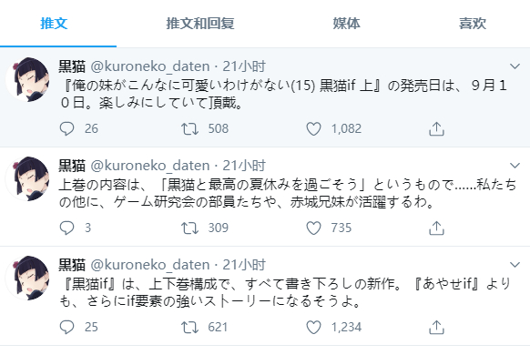Open the first tweet's dropdown chevron menu
The height and width of the screenshot is (355, 530).
(x=515, y=66)
